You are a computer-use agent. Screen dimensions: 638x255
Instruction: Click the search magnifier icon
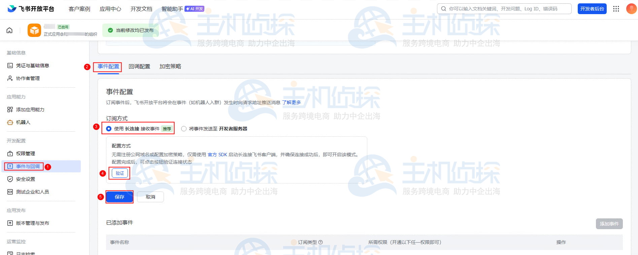(444, 9)
